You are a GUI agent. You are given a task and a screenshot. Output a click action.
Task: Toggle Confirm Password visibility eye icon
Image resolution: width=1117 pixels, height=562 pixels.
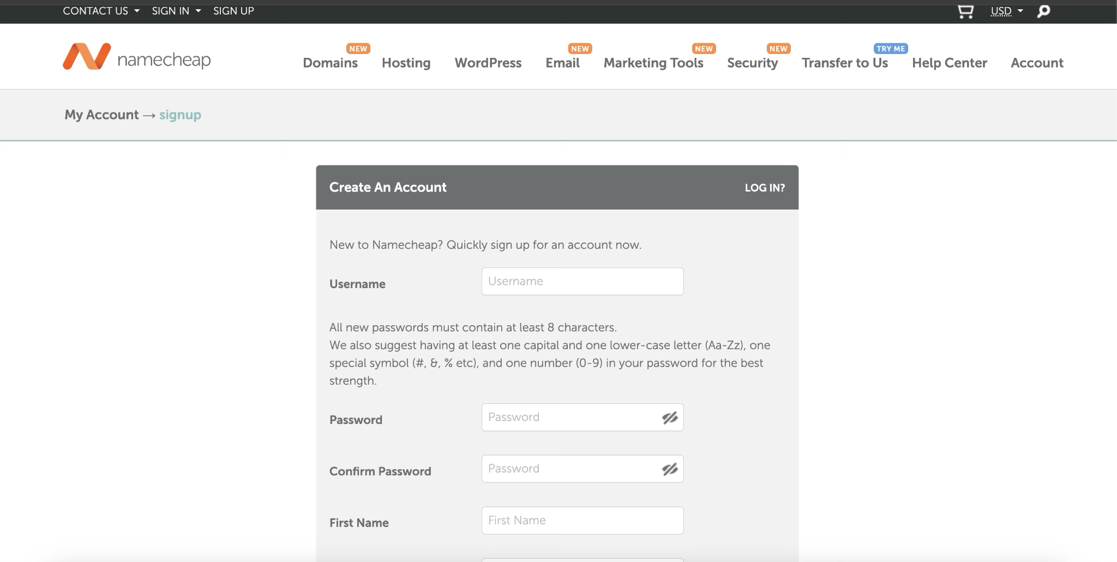tap(670, 469)
